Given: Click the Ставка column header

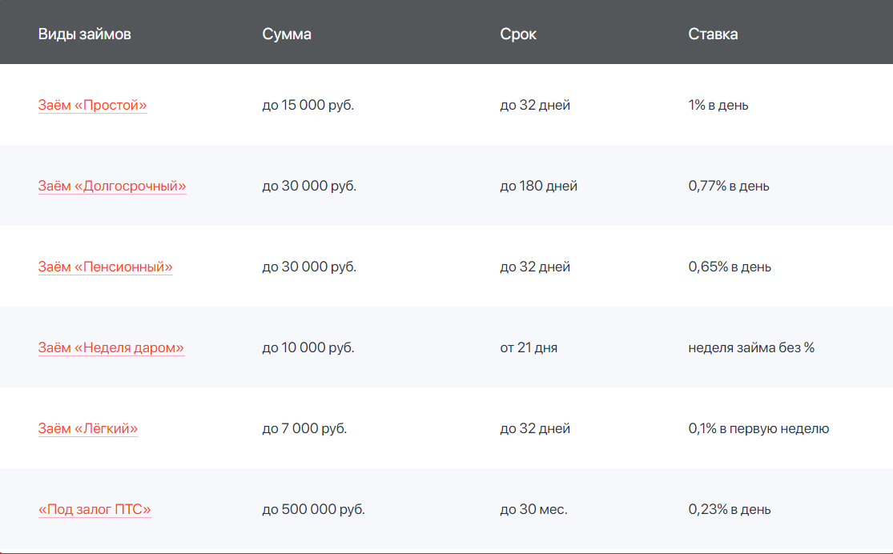Looking at the screenshot, I should tap(713, 34).
